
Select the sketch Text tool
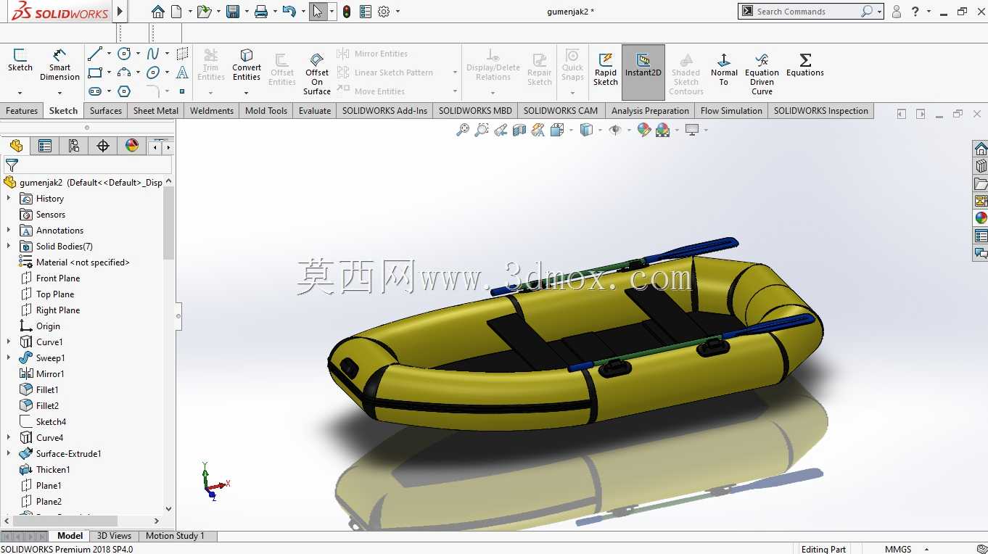[182, 73]
